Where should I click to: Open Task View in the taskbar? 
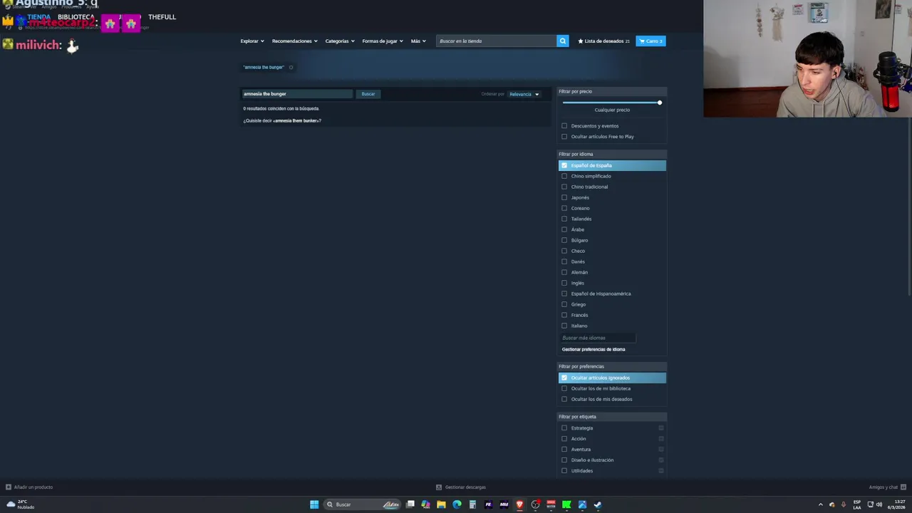click(410, 504)
